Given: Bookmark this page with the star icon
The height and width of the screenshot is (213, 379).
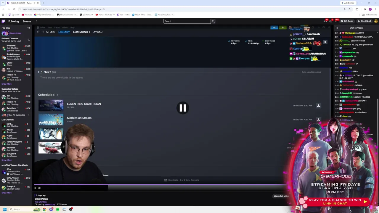Looking at the screenshot, I should 349,9.
